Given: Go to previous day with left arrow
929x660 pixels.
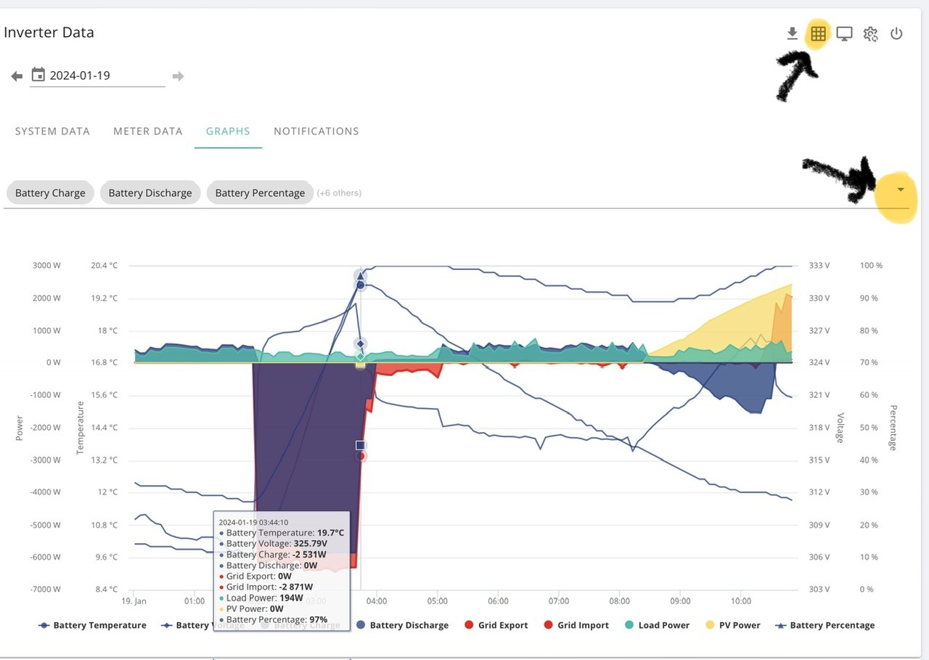Looking at the screenshot, I should [x=17, y=76].
